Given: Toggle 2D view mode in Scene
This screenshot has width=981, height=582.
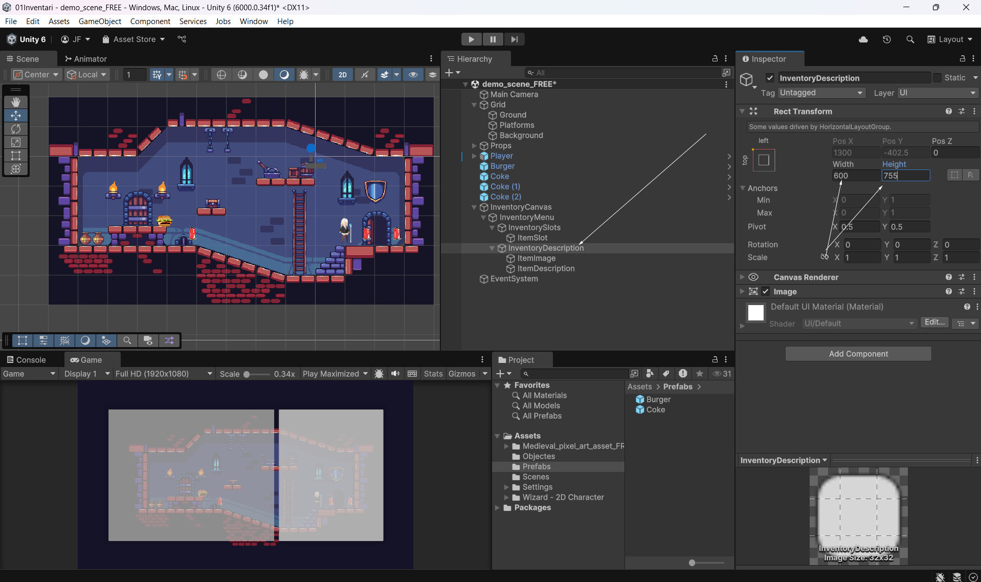Looking at the screenshot, I should click(342, 75).
